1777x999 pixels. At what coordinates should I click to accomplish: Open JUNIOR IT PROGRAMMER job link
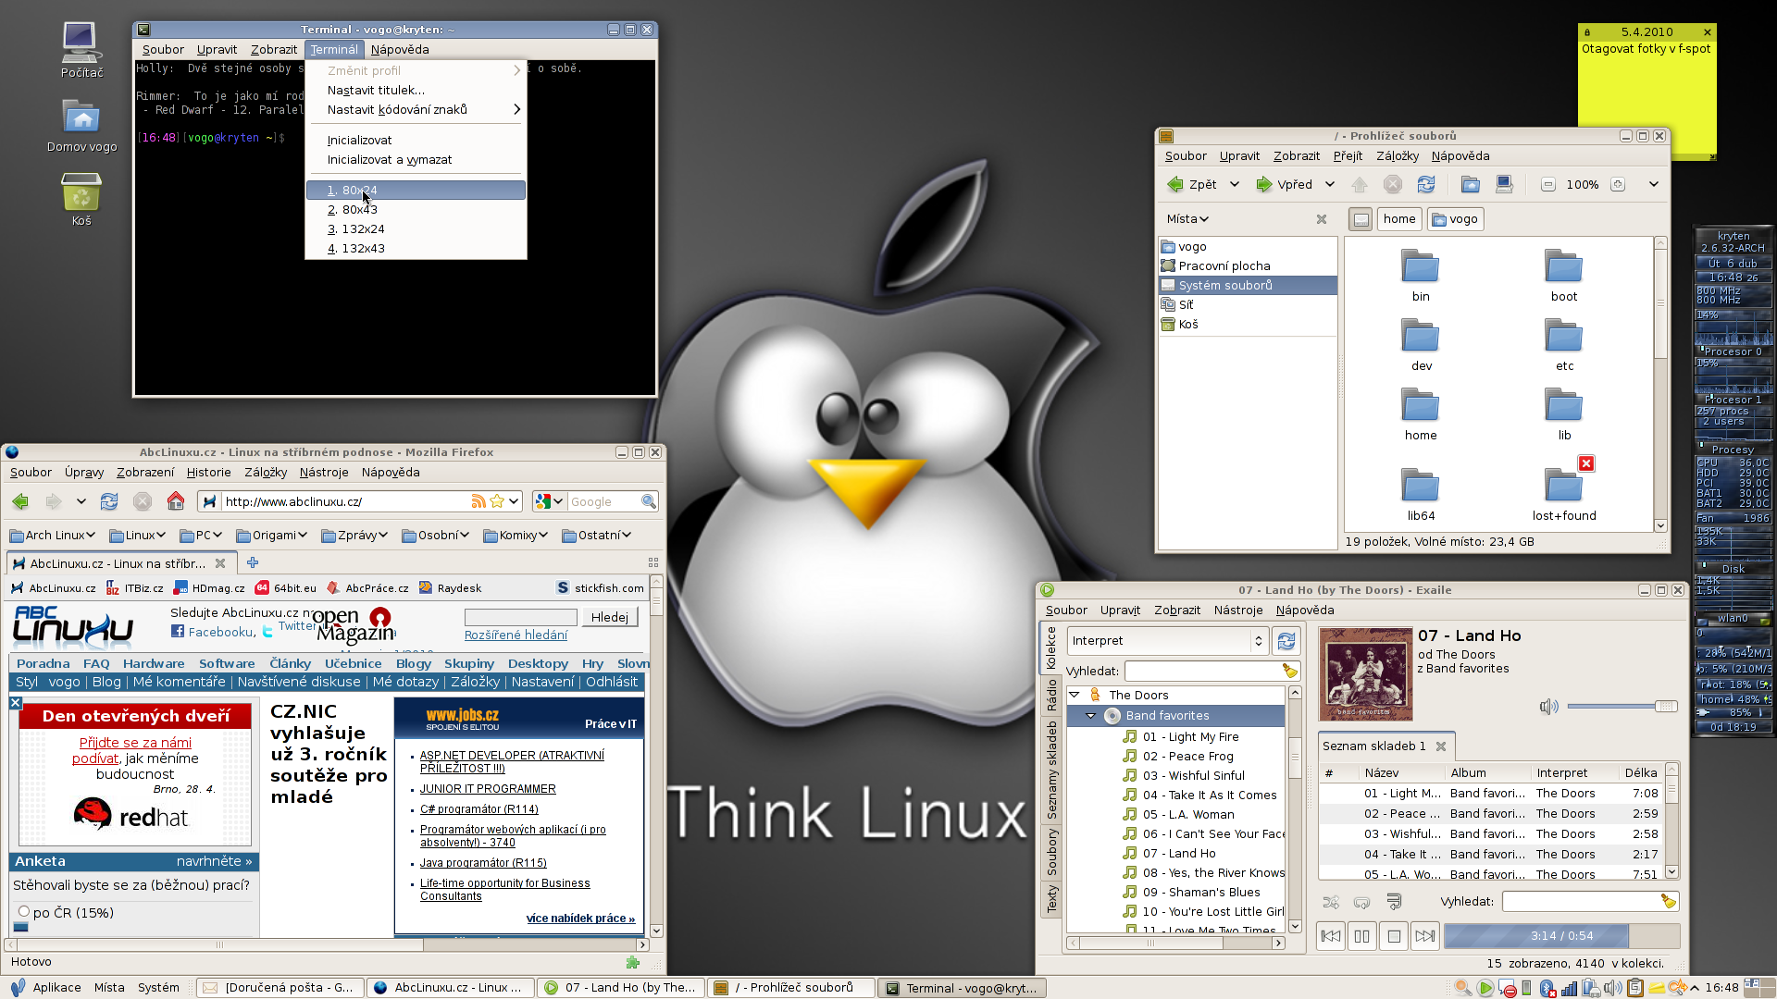click(x=488, y=789)
